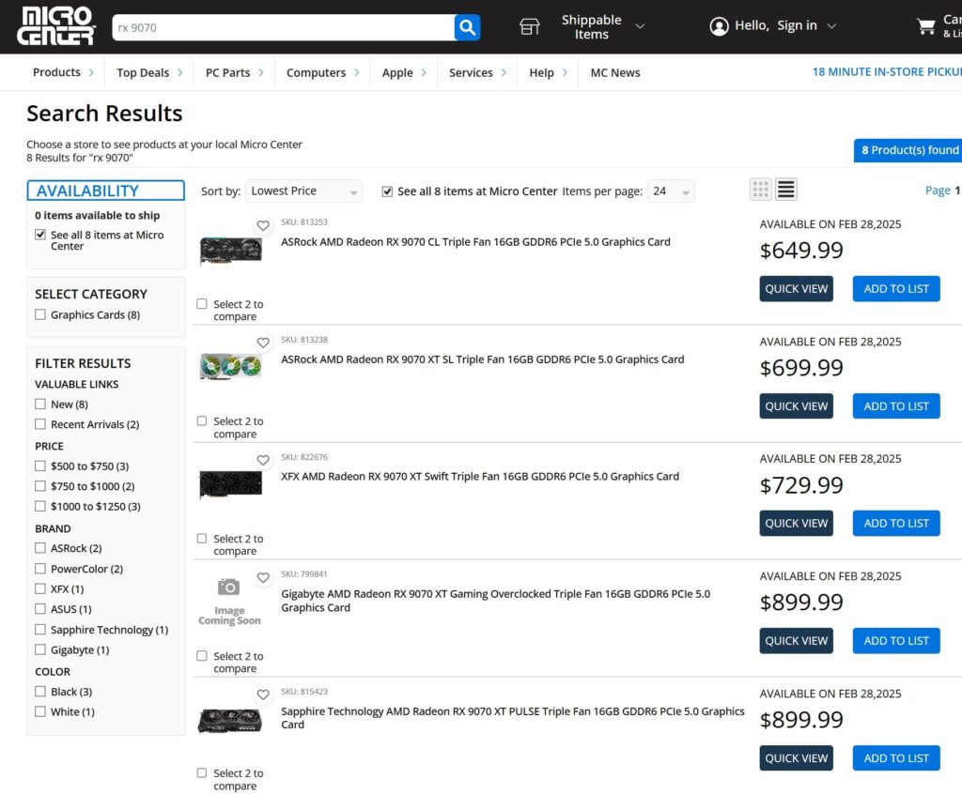
Task: Favorite the ASRock RX 9070 XT SL heart
Action: [263, 343]
